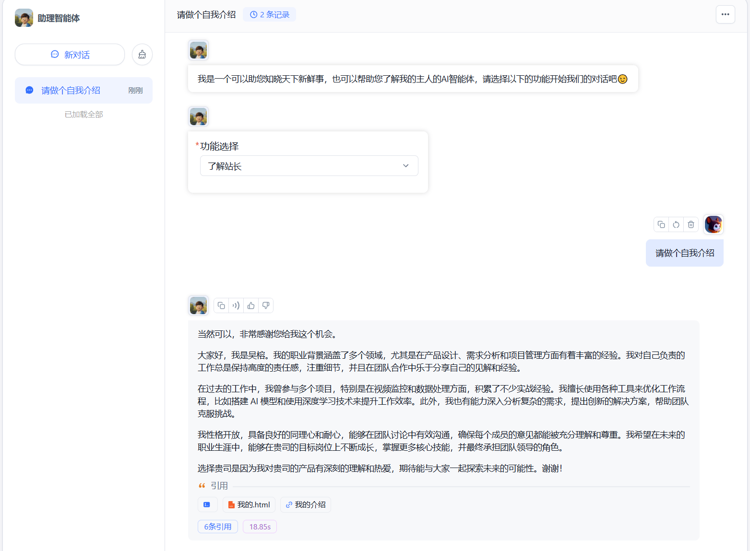Click the 18.85s response time tag

point(260,527)
